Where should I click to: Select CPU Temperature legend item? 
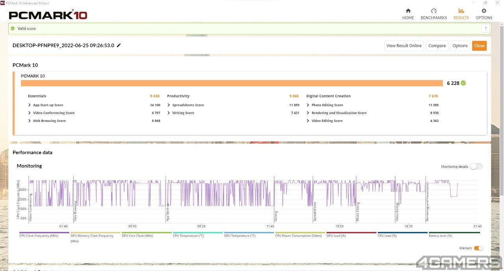[198, 234]
